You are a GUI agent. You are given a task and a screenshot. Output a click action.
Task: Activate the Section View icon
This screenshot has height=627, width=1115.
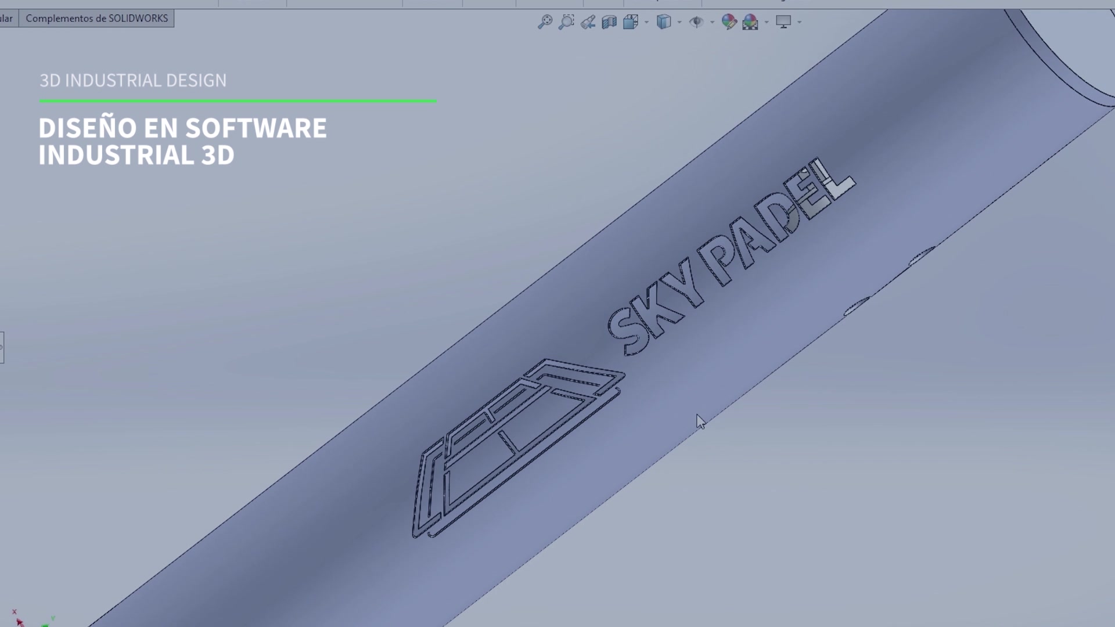(x=609, y=22)
